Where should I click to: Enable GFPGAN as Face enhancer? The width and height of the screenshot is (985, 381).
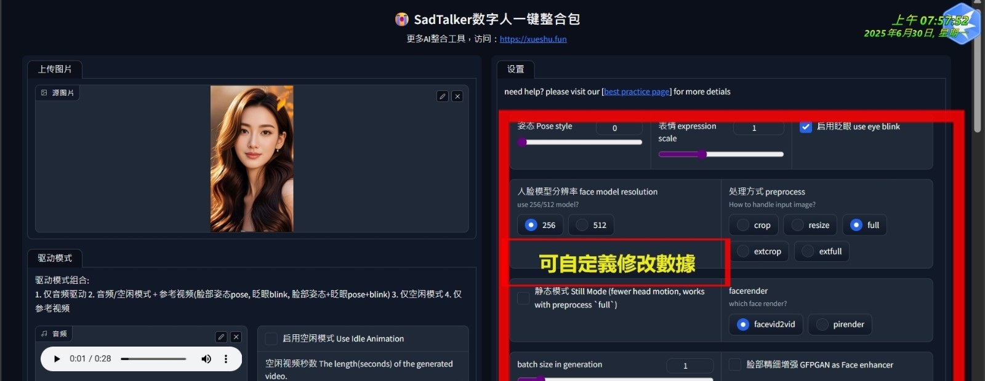click(x=735, y=364)
